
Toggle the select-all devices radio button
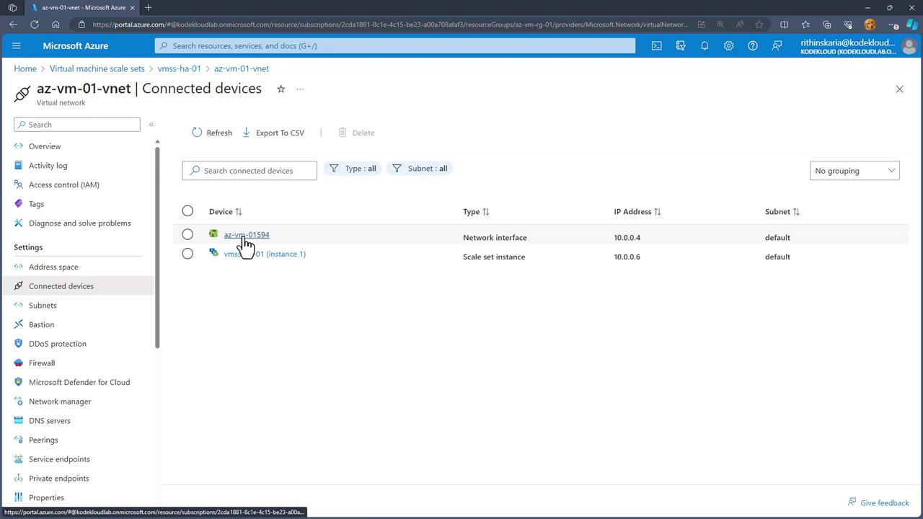(187, 210)
